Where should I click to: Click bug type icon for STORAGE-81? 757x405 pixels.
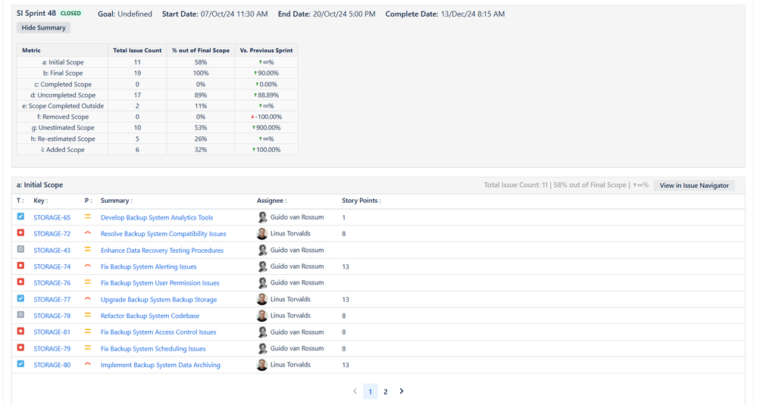click(20, 332)
